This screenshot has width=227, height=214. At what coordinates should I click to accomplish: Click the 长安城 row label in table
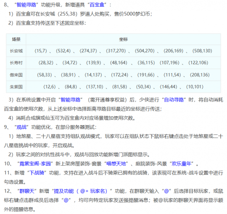coord(16,51)
